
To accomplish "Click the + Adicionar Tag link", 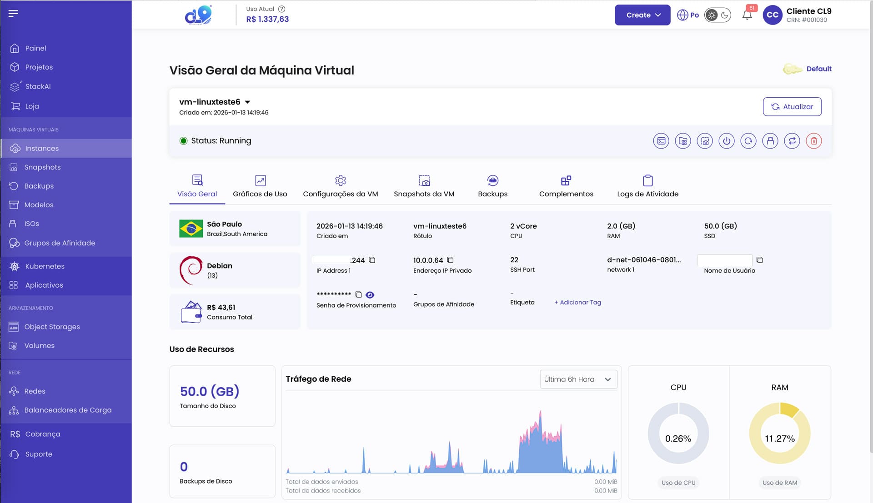I will tap(577, 302).
